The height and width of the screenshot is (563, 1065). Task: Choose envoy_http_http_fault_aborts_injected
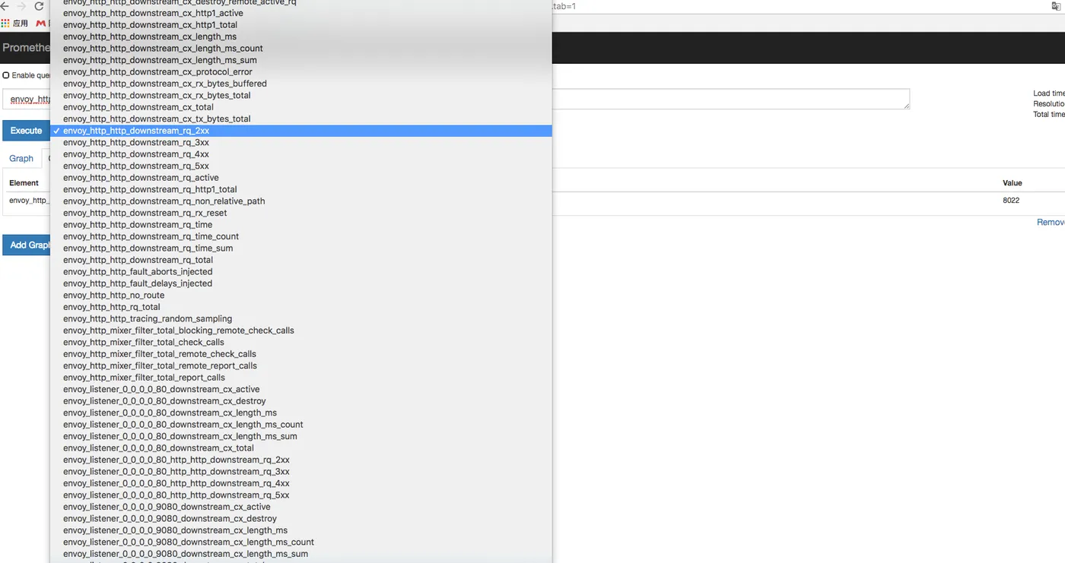tap(301, 272)
